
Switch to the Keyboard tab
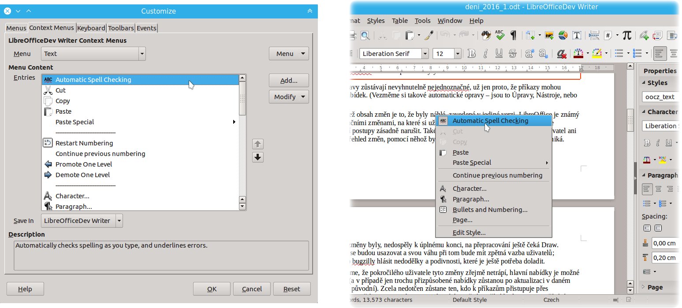point(91,28)
